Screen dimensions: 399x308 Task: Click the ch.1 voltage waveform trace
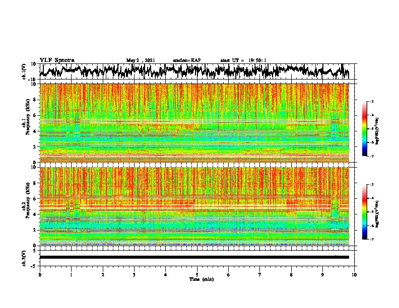tap(194, 71)
